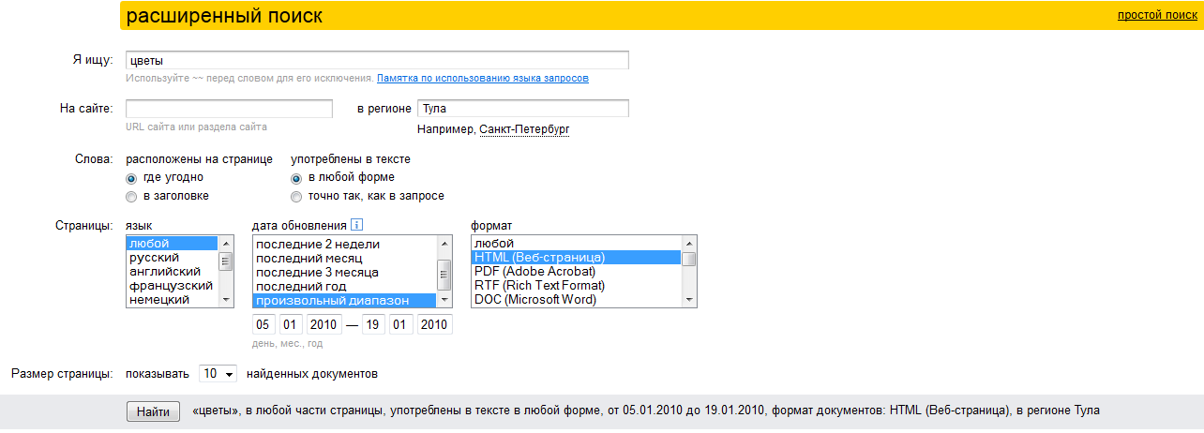Select 'последний месяц' date option

(x=345, y=258)
